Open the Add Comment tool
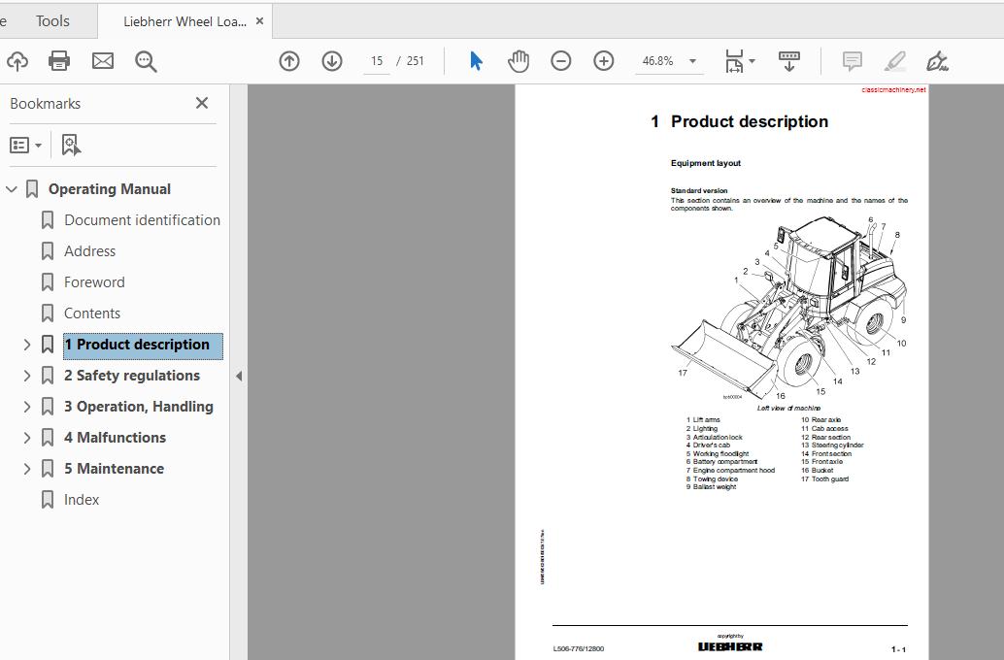The image size is (1004, 660). (x=851, y=60)
